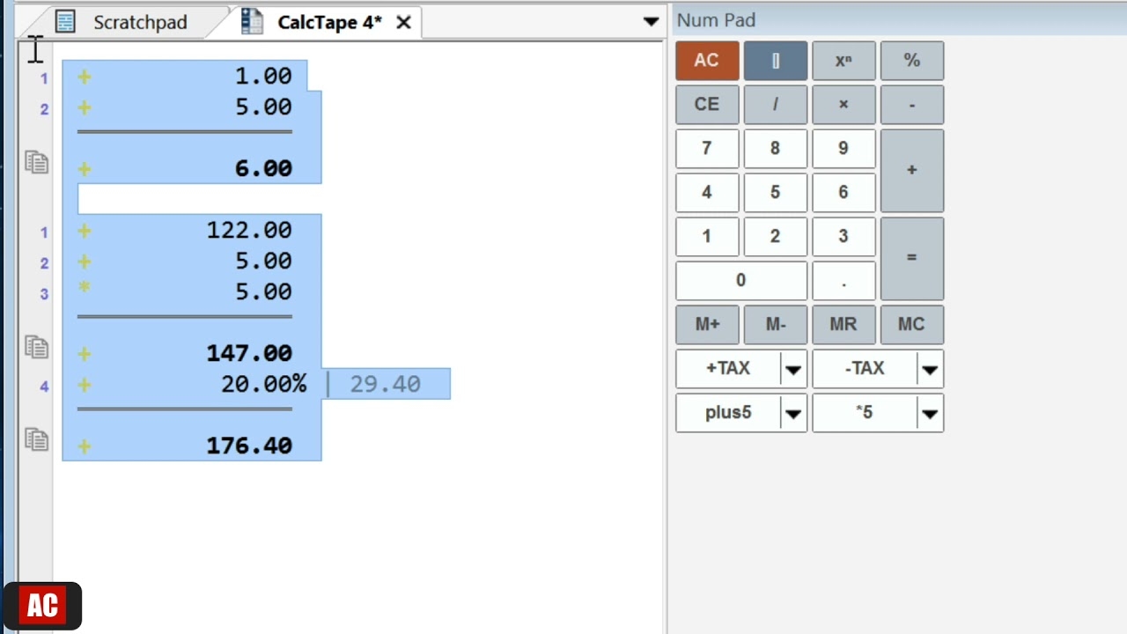1127x634 pixels.
Task: Click the bracket key on the Num Pad
Action: click(775, 61)
